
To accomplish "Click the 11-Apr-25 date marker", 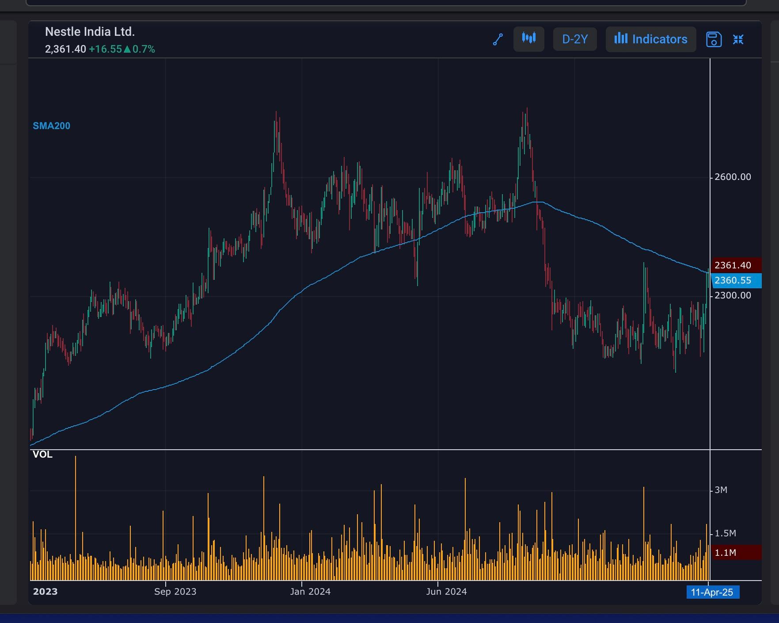I will (x=713, y=592).
